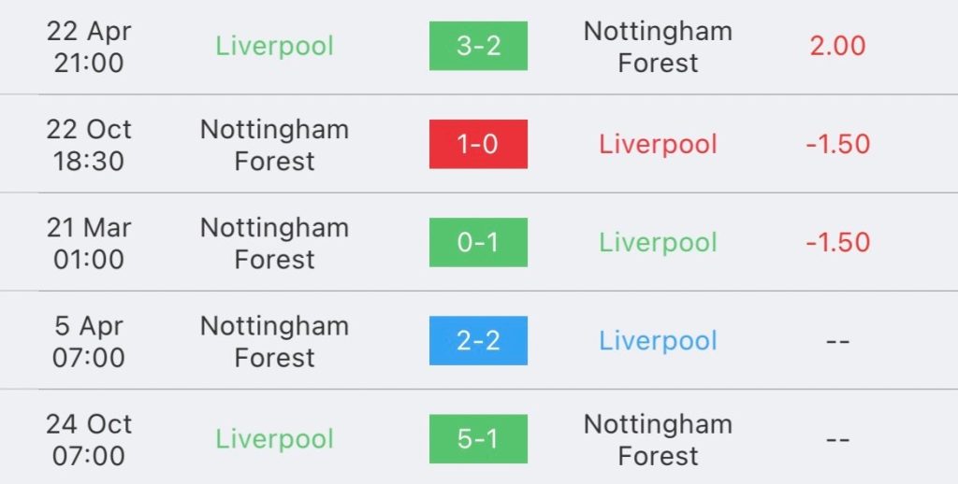Image resolution: width=958 pixels, height=484 pixels.
Task: Select Liverpool in the 22 Apr match
Action: pos(274,47)
